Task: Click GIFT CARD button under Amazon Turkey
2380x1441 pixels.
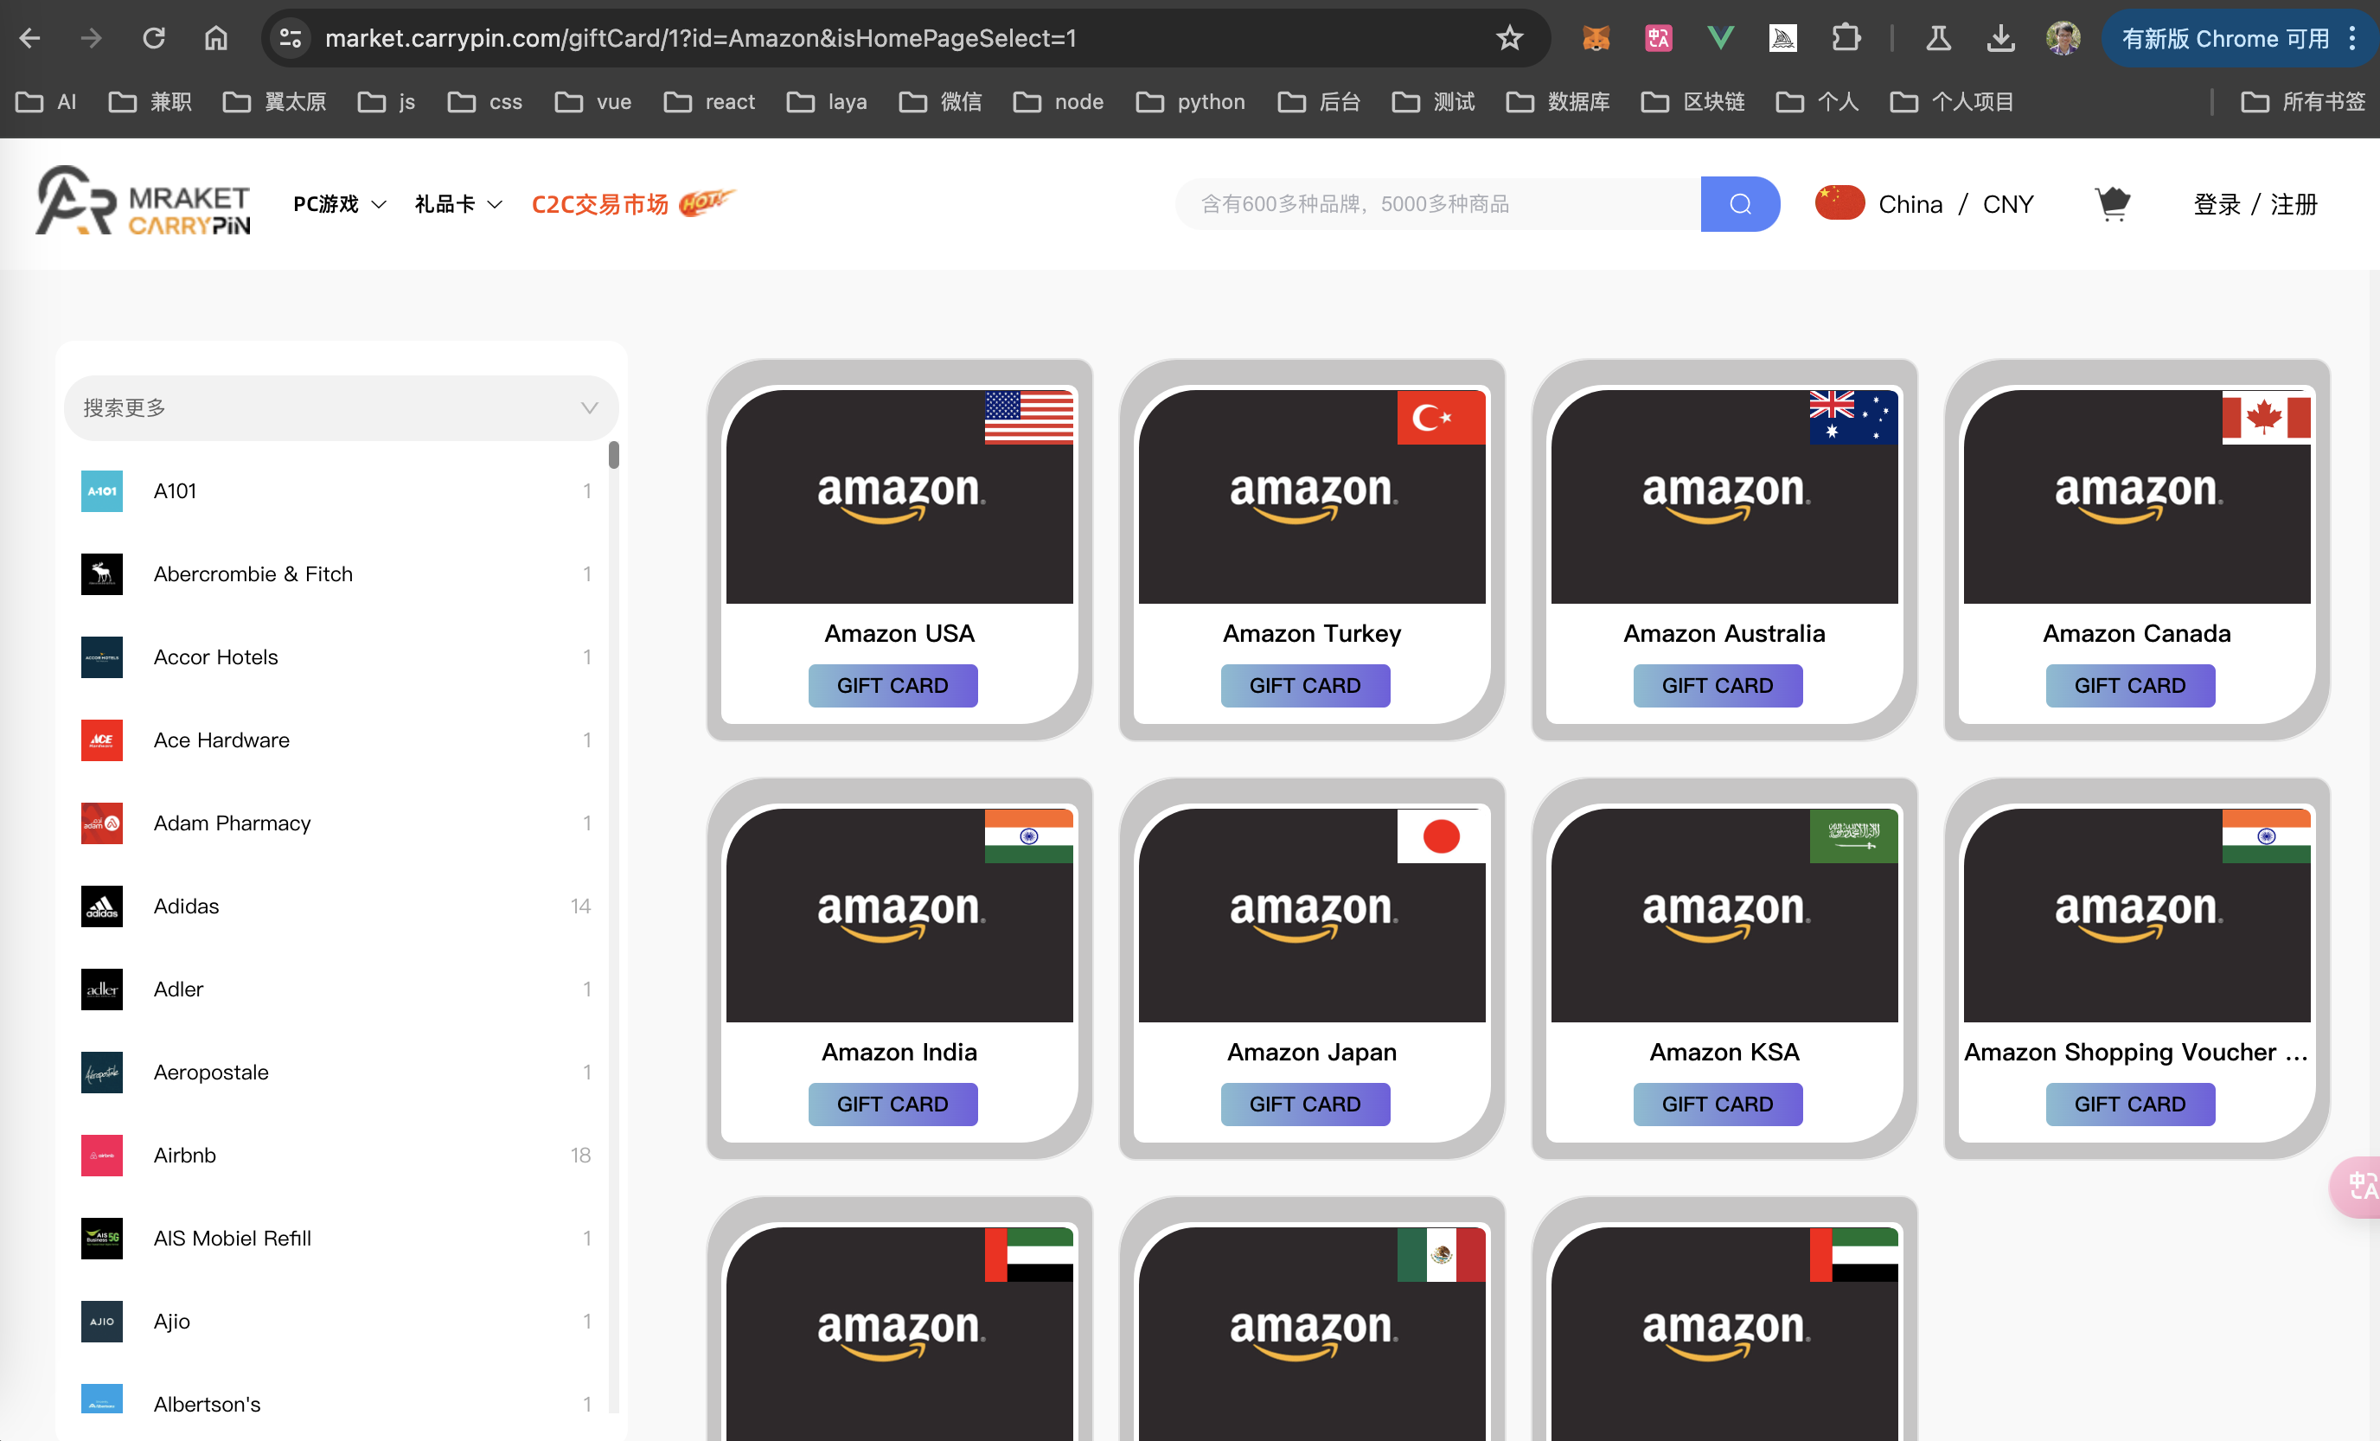Action: tap(1305, 686)
